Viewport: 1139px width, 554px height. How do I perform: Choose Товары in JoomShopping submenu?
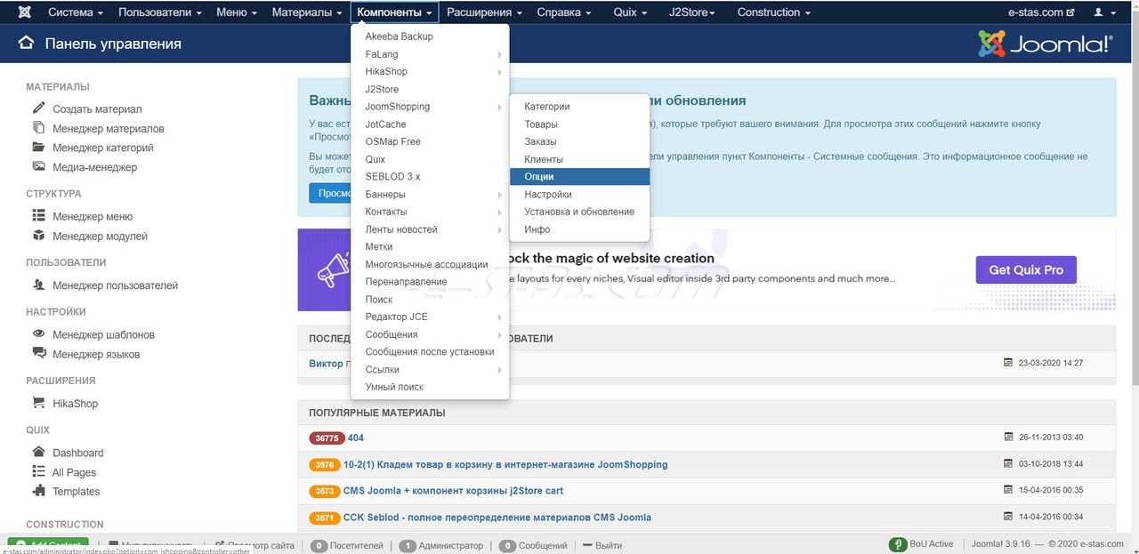[x=579, y=124]
